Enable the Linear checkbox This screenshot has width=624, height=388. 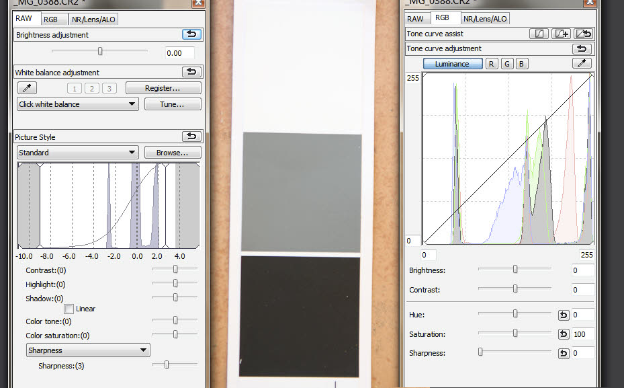(69, 309)
